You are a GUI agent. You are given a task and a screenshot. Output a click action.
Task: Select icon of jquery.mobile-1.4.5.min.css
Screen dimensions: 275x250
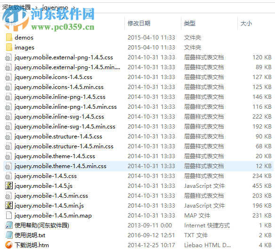(8, 196)
